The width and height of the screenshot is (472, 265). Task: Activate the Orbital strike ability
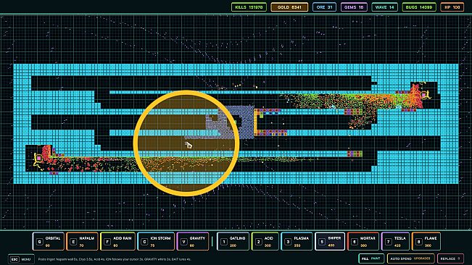[48, 241]
